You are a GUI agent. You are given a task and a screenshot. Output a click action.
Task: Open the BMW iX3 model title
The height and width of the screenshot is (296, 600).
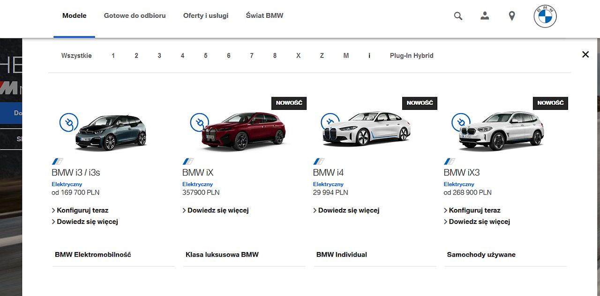pos(462,173)
